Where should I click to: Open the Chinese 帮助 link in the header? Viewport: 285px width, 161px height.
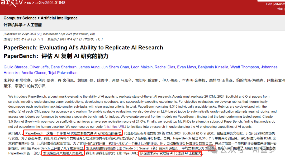[x=280, y=9]
